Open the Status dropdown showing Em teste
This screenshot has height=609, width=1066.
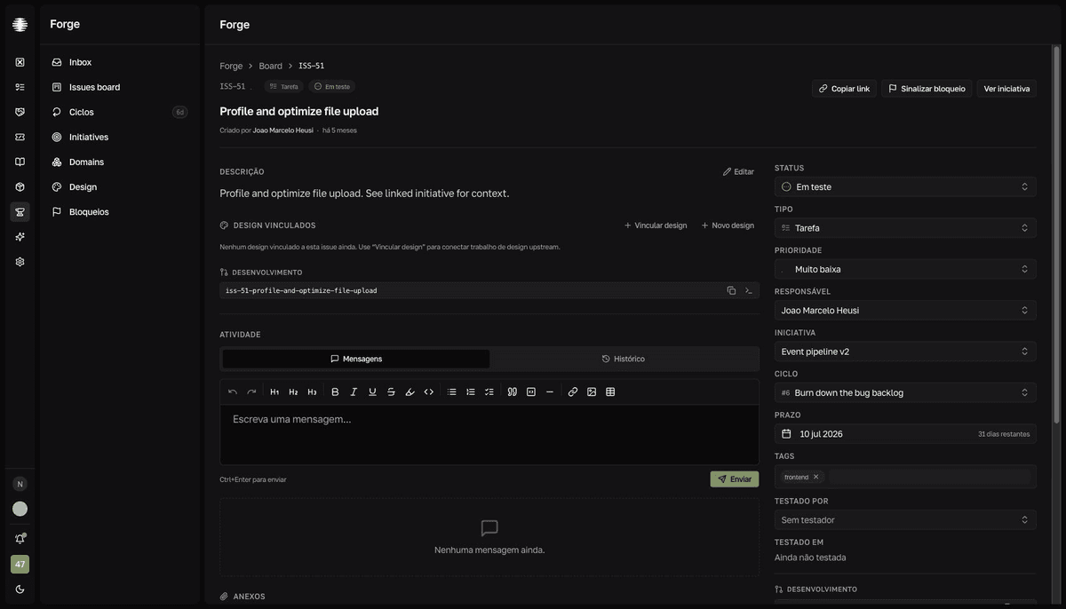coord(905,186)
